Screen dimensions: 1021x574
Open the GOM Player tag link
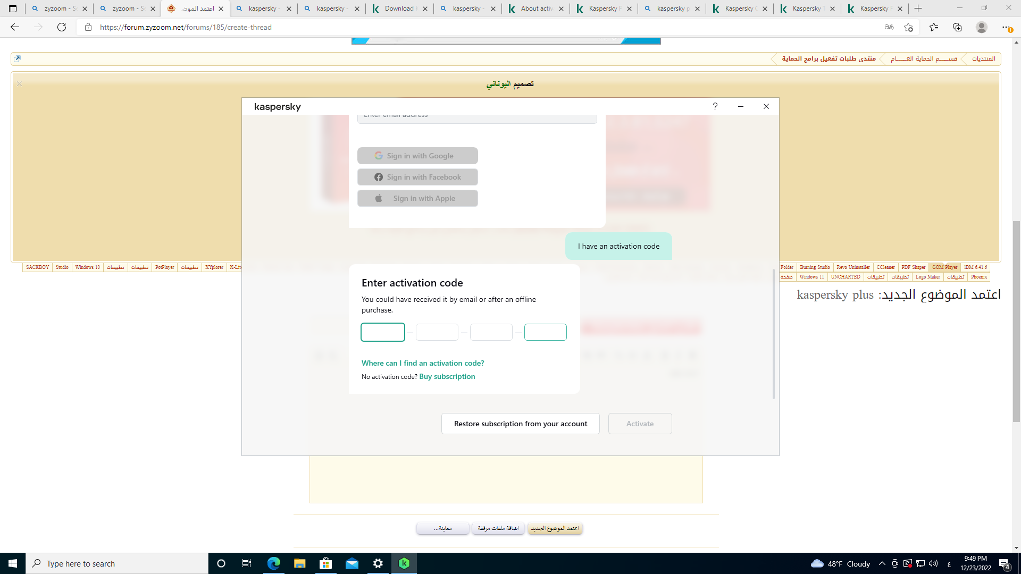click(x=944, y=267)
